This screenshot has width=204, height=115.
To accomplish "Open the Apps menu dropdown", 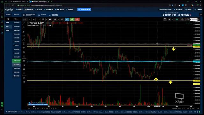I will pyautogui.click(x=19, y=10).
